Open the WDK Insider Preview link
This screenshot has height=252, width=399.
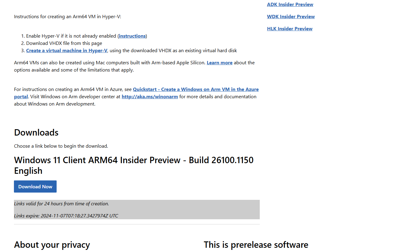[291, 17]
